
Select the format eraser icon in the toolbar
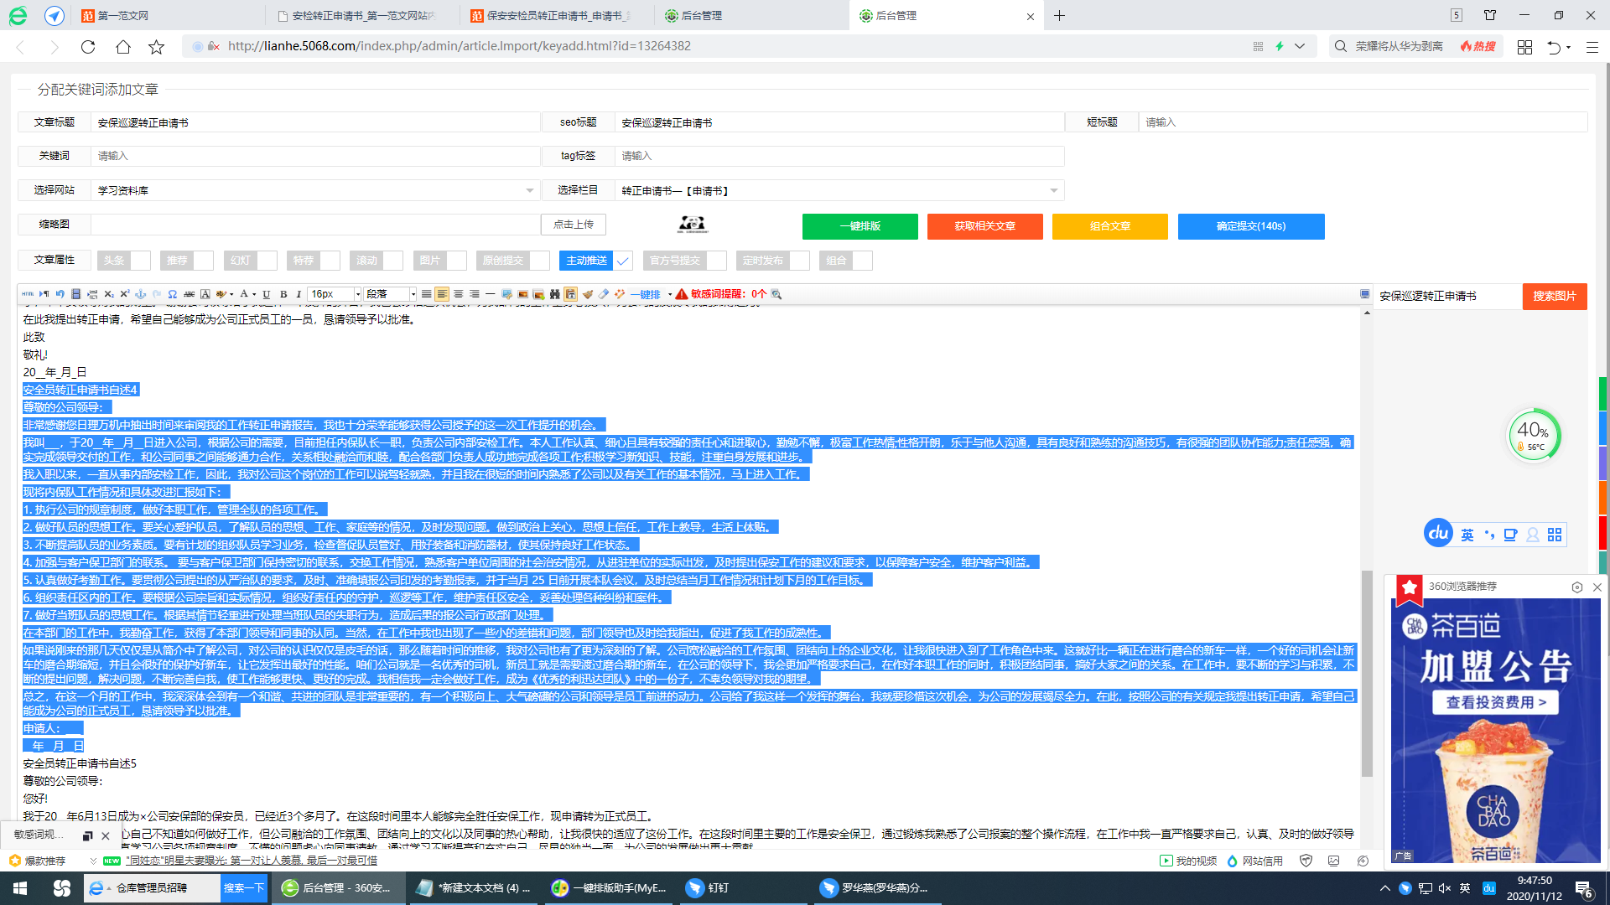point(602,294)
